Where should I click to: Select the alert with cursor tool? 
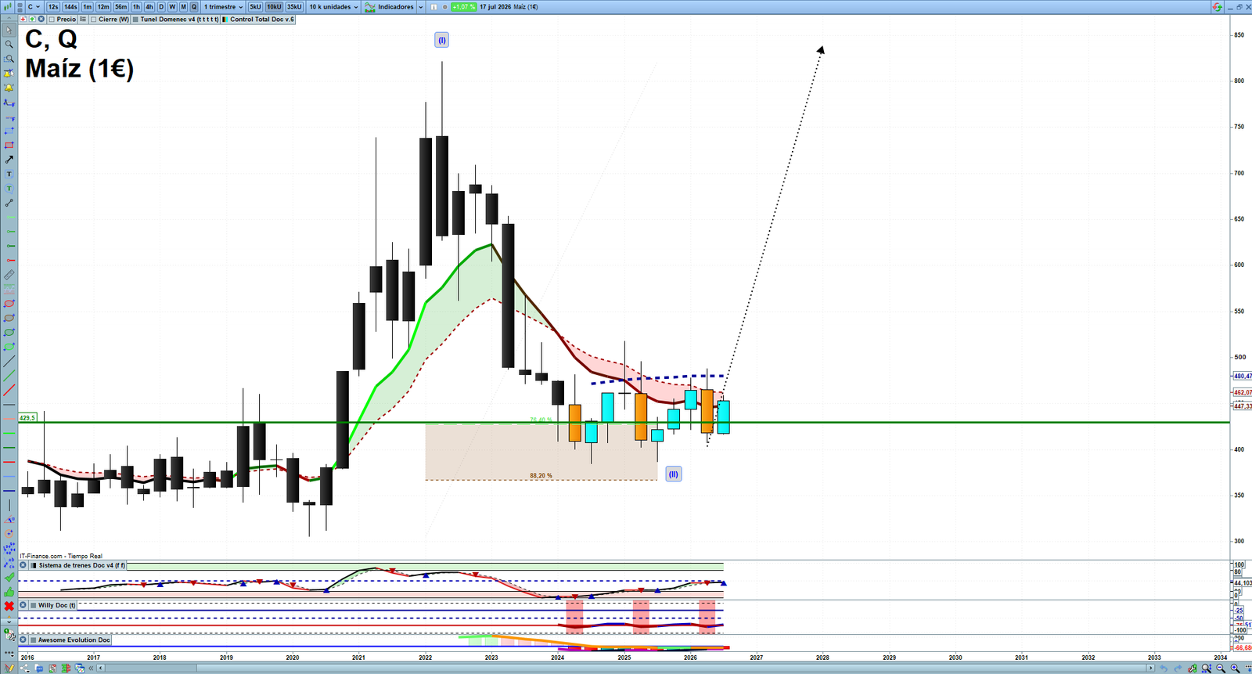pos(9,74)
